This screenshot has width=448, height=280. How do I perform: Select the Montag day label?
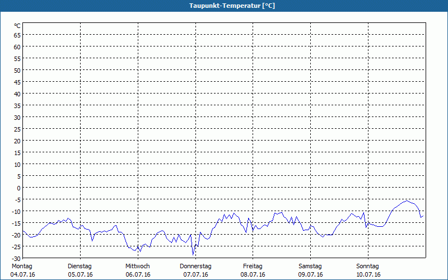pos(22,266)
